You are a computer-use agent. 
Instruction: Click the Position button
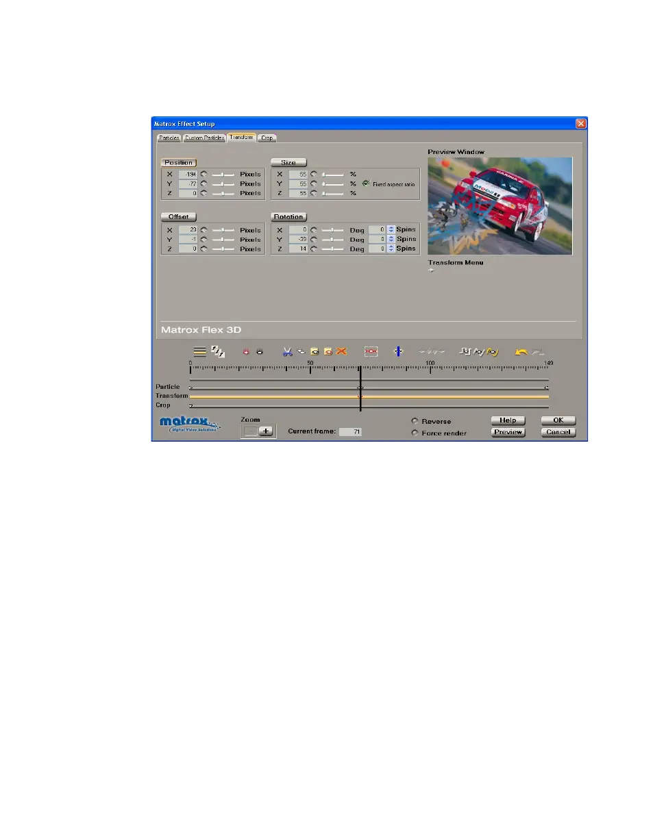pyautogui.click(x=178, y=162)
